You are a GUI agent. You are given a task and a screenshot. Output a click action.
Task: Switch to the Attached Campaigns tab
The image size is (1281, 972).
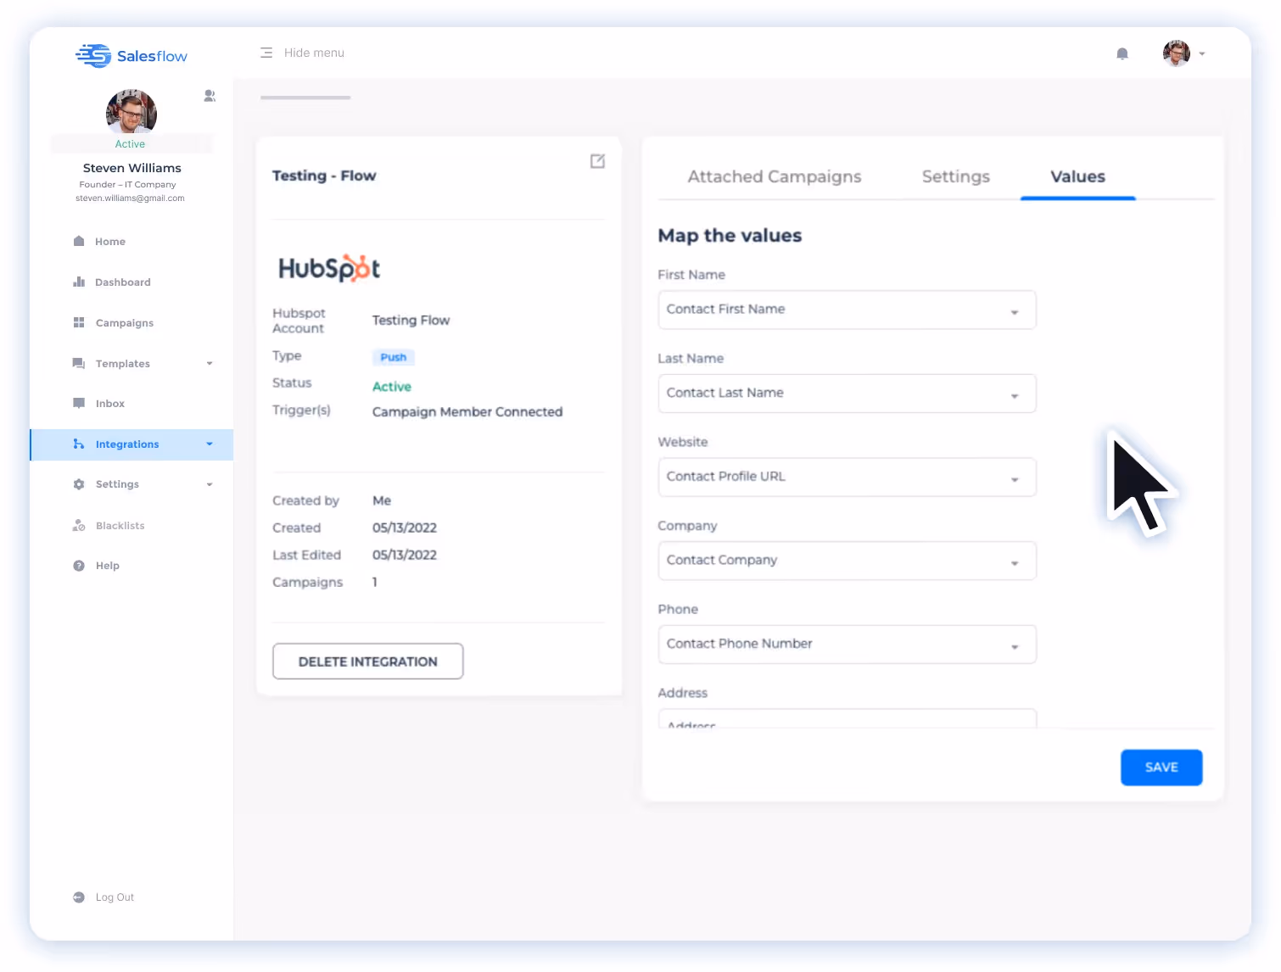tap(775, 176)
